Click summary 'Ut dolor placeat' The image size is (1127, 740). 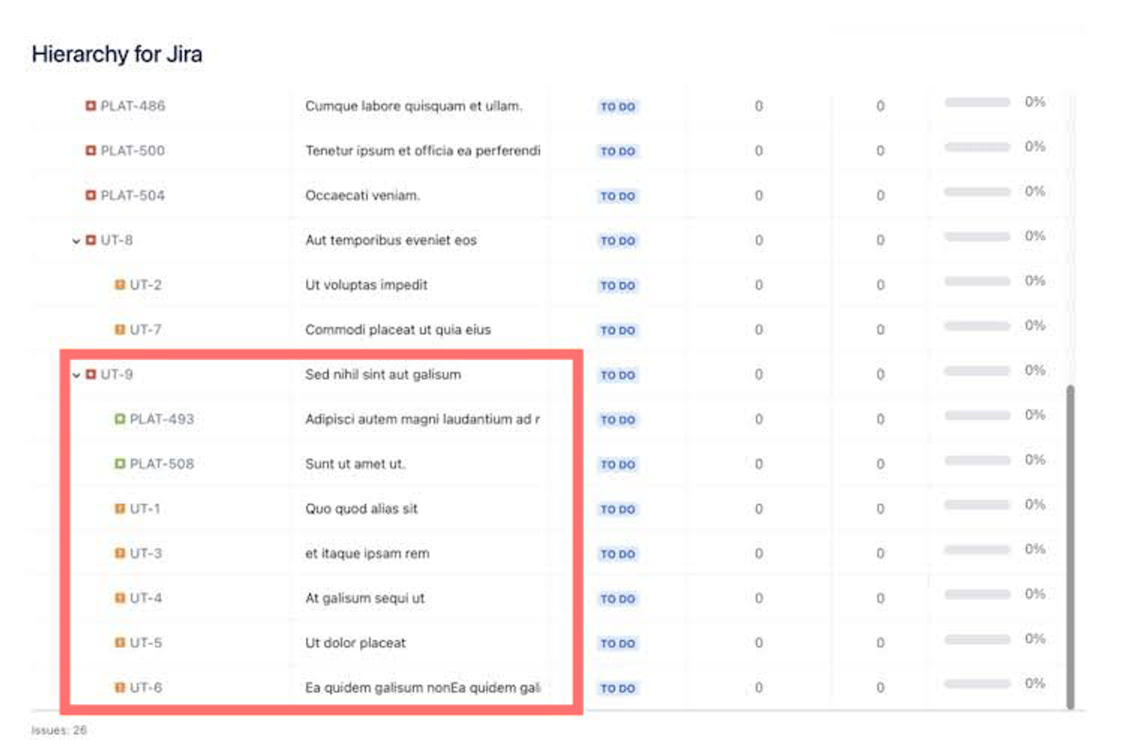(x=355, y=643)
